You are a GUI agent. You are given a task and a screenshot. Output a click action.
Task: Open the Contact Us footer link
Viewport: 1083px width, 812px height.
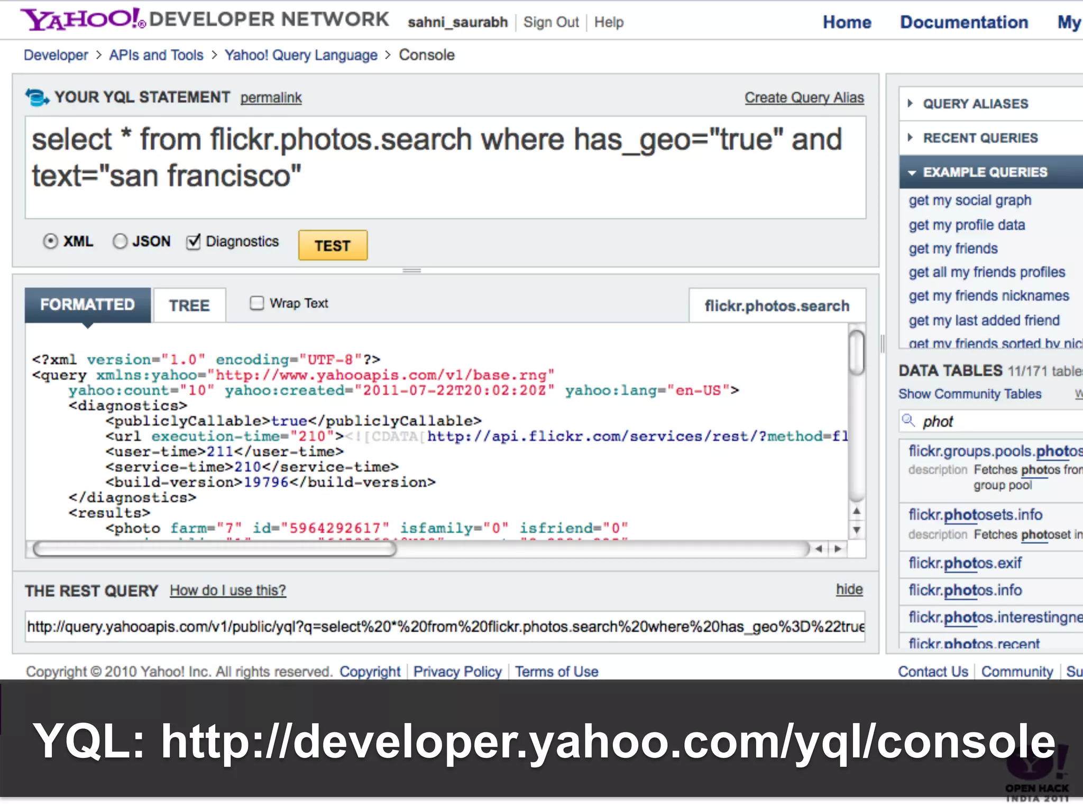point(933,671)
